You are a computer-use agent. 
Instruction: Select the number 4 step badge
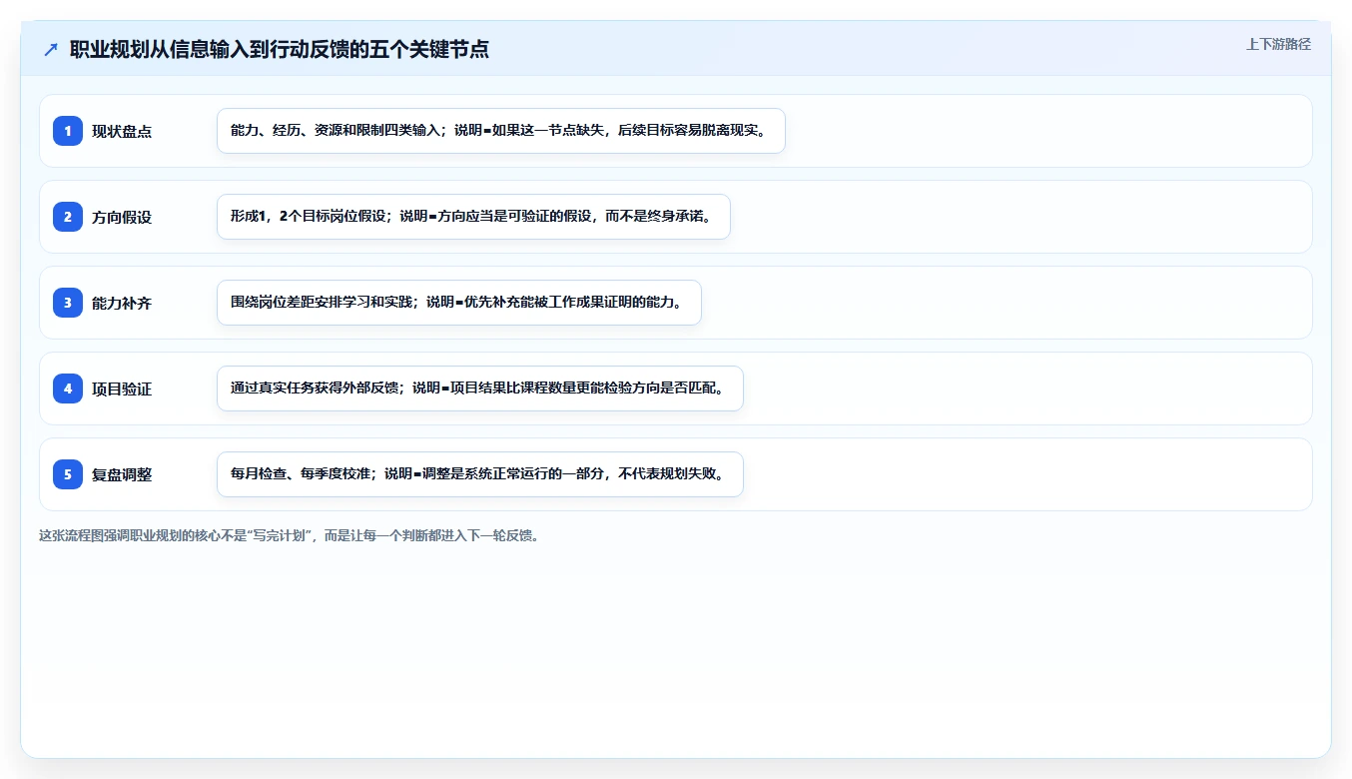pyautogui.click(x=68, y=389)
